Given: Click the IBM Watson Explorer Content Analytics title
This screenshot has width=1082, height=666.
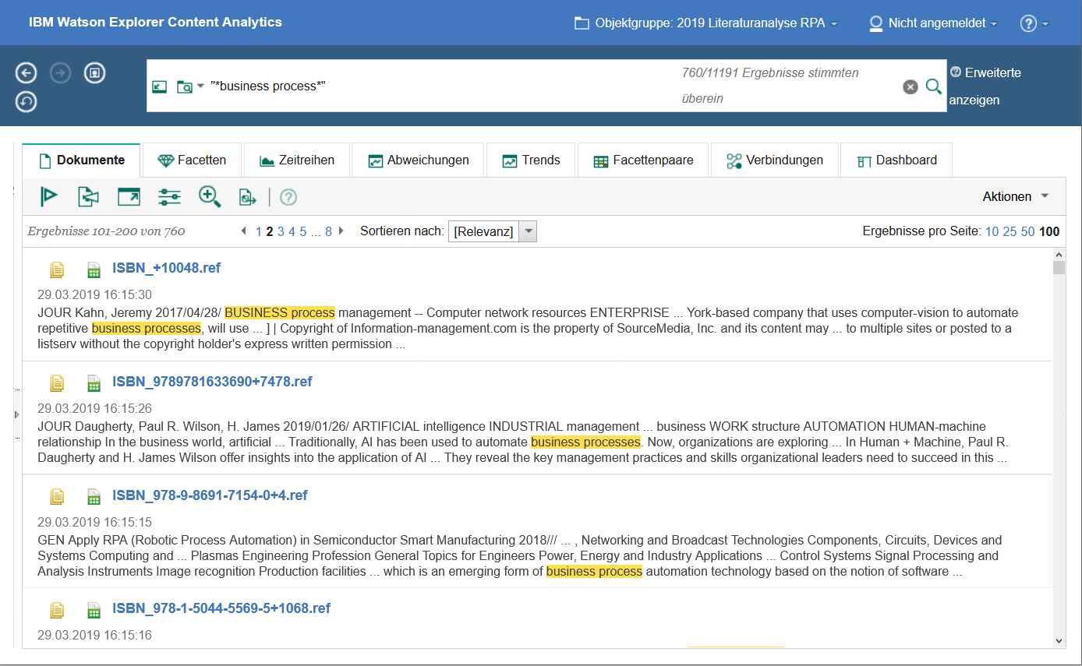Looking at the screenshot, I should click(x=155, y=23).
